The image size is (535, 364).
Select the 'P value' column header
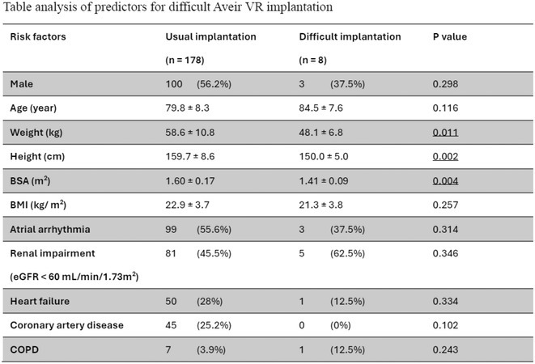click(449, 36)
